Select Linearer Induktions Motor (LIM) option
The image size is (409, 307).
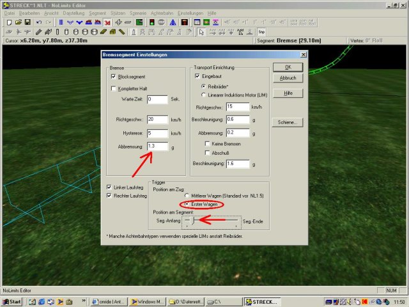[203, 95]
